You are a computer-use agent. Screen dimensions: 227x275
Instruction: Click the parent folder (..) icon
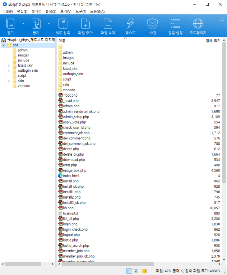[x=60, y=47]
